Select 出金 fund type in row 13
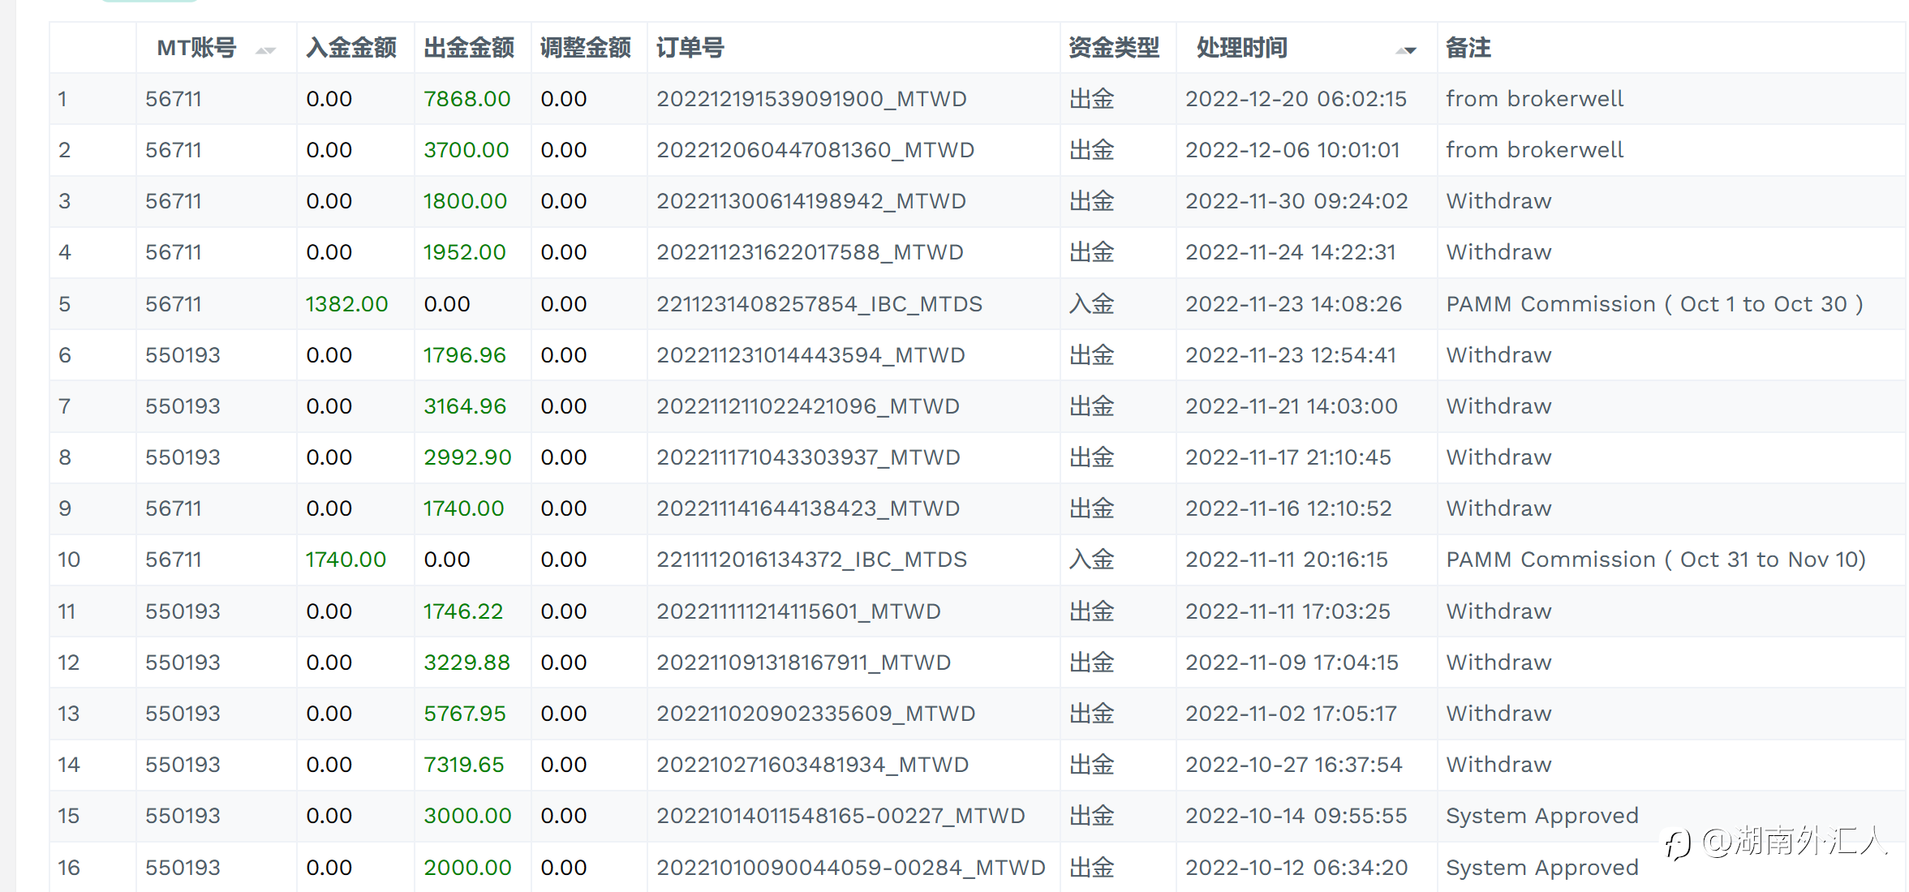This screenshot has height=892, width=1909. tap(1091, 714)
